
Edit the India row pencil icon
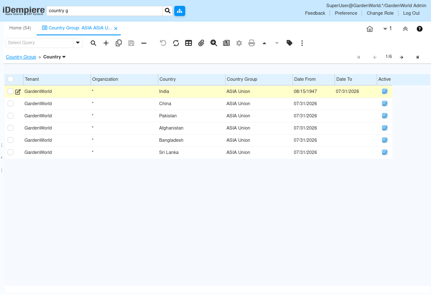18,92
